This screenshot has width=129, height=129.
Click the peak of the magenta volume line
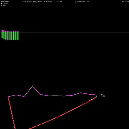click(x=32, y=86)
